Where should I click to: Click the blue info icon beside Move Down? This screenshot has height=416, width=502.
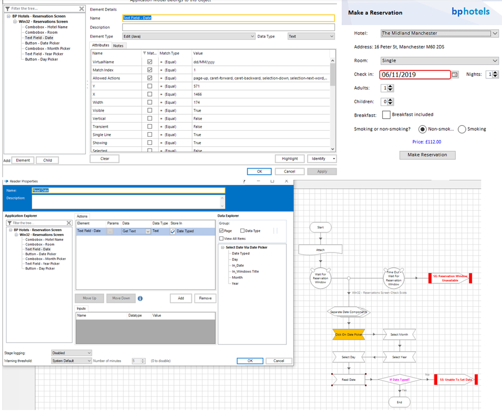[140, 298]
